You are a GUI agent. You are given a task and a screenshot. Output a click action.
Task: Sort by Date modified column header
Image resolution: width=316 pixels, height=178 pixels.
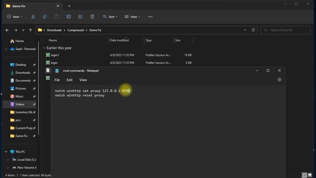(119, 41)
